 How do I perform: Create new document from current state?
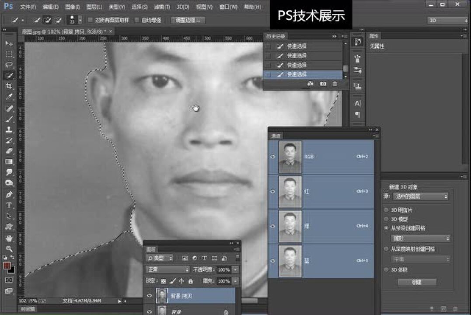point(311,84)
